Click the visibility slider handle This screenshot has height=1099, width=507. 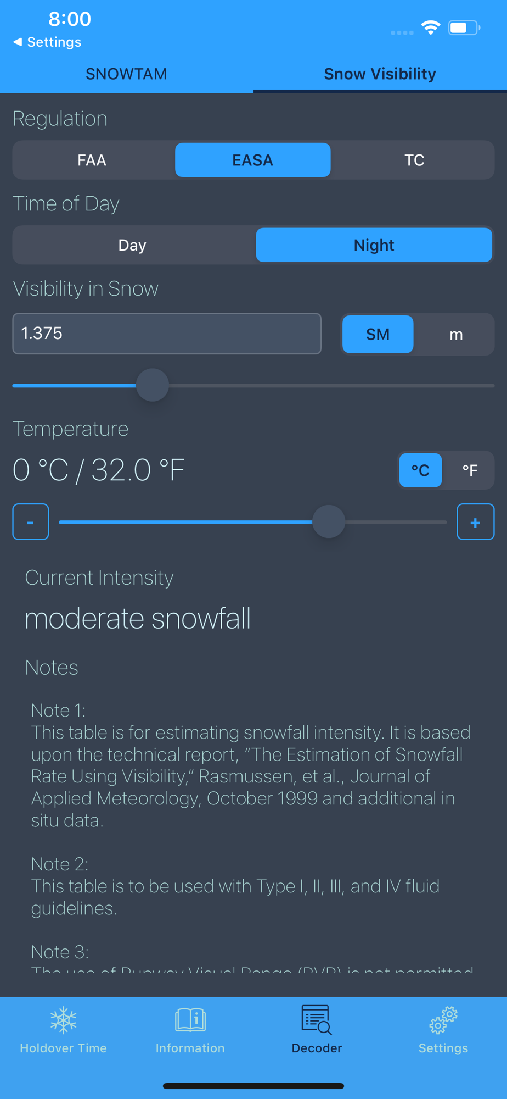click(x=153, y=385)
